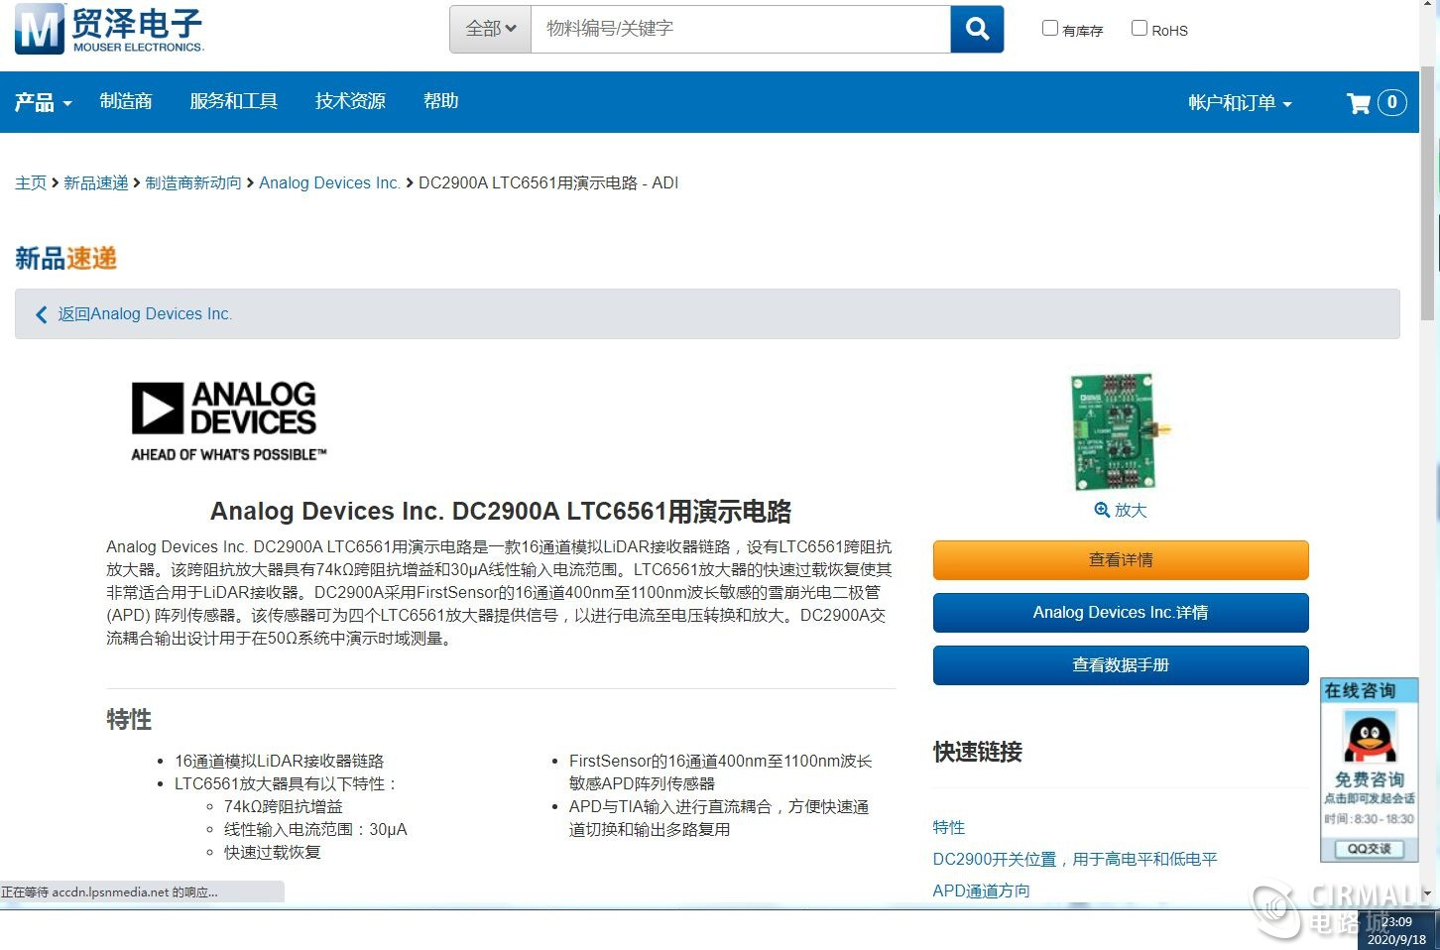Click the 线性输入电流范围：30μA bullet

[x=315, y=829]
